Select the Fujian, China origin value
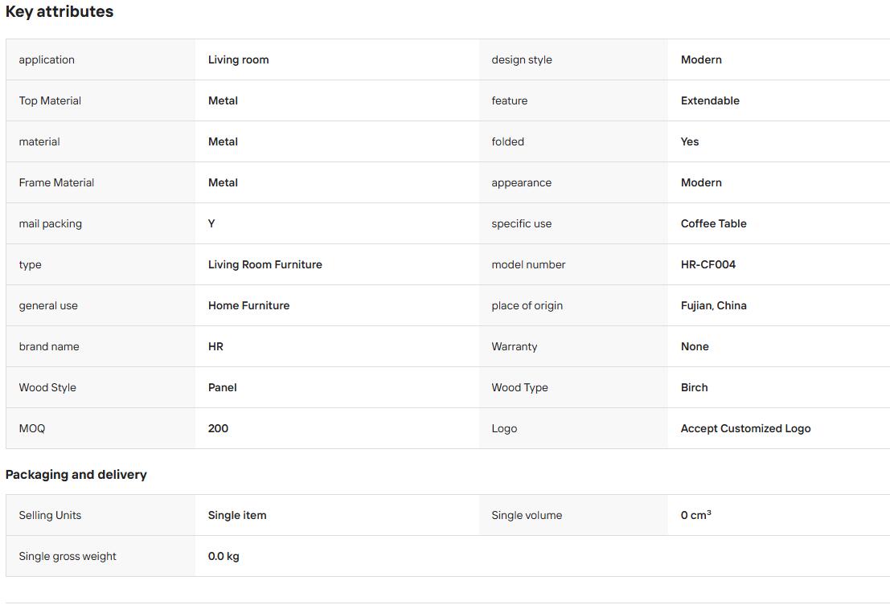Viewport: 890px width, 609px height. tap(713, 305)
